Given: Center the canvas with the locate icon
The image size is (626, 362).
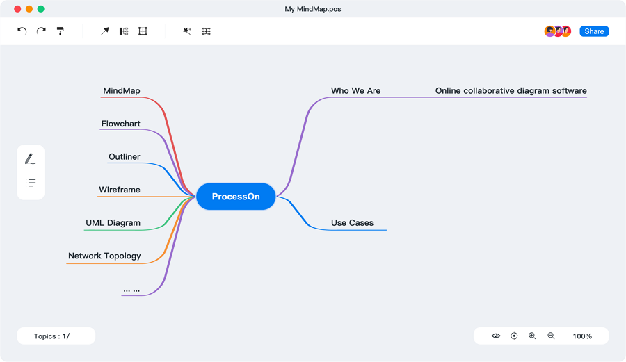Looking at the screenshot, I should (x=514, y=336).
